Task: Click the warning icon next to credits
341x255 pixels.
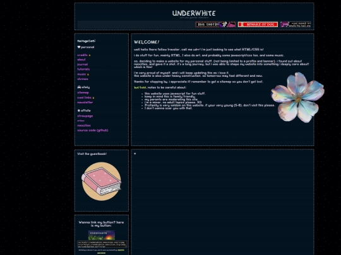Action: (90, 55)
